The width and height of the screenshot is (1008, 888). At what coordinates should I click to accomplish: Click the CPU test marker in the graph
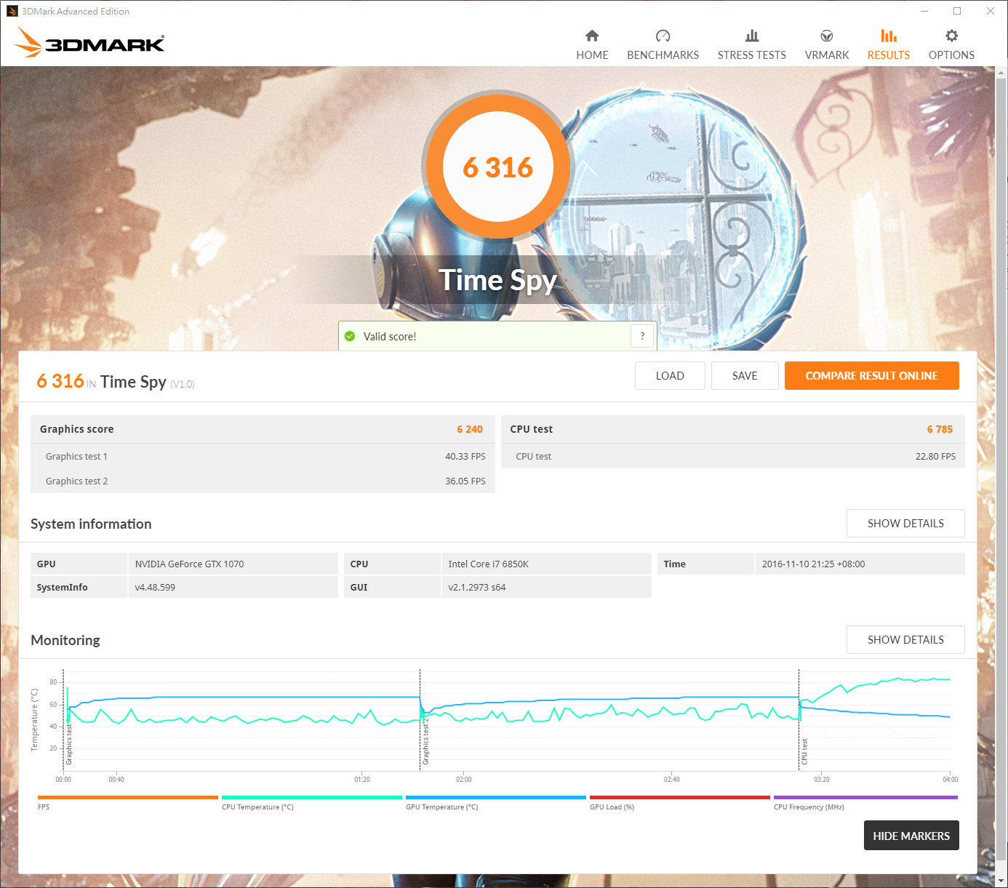pos(804,751)
